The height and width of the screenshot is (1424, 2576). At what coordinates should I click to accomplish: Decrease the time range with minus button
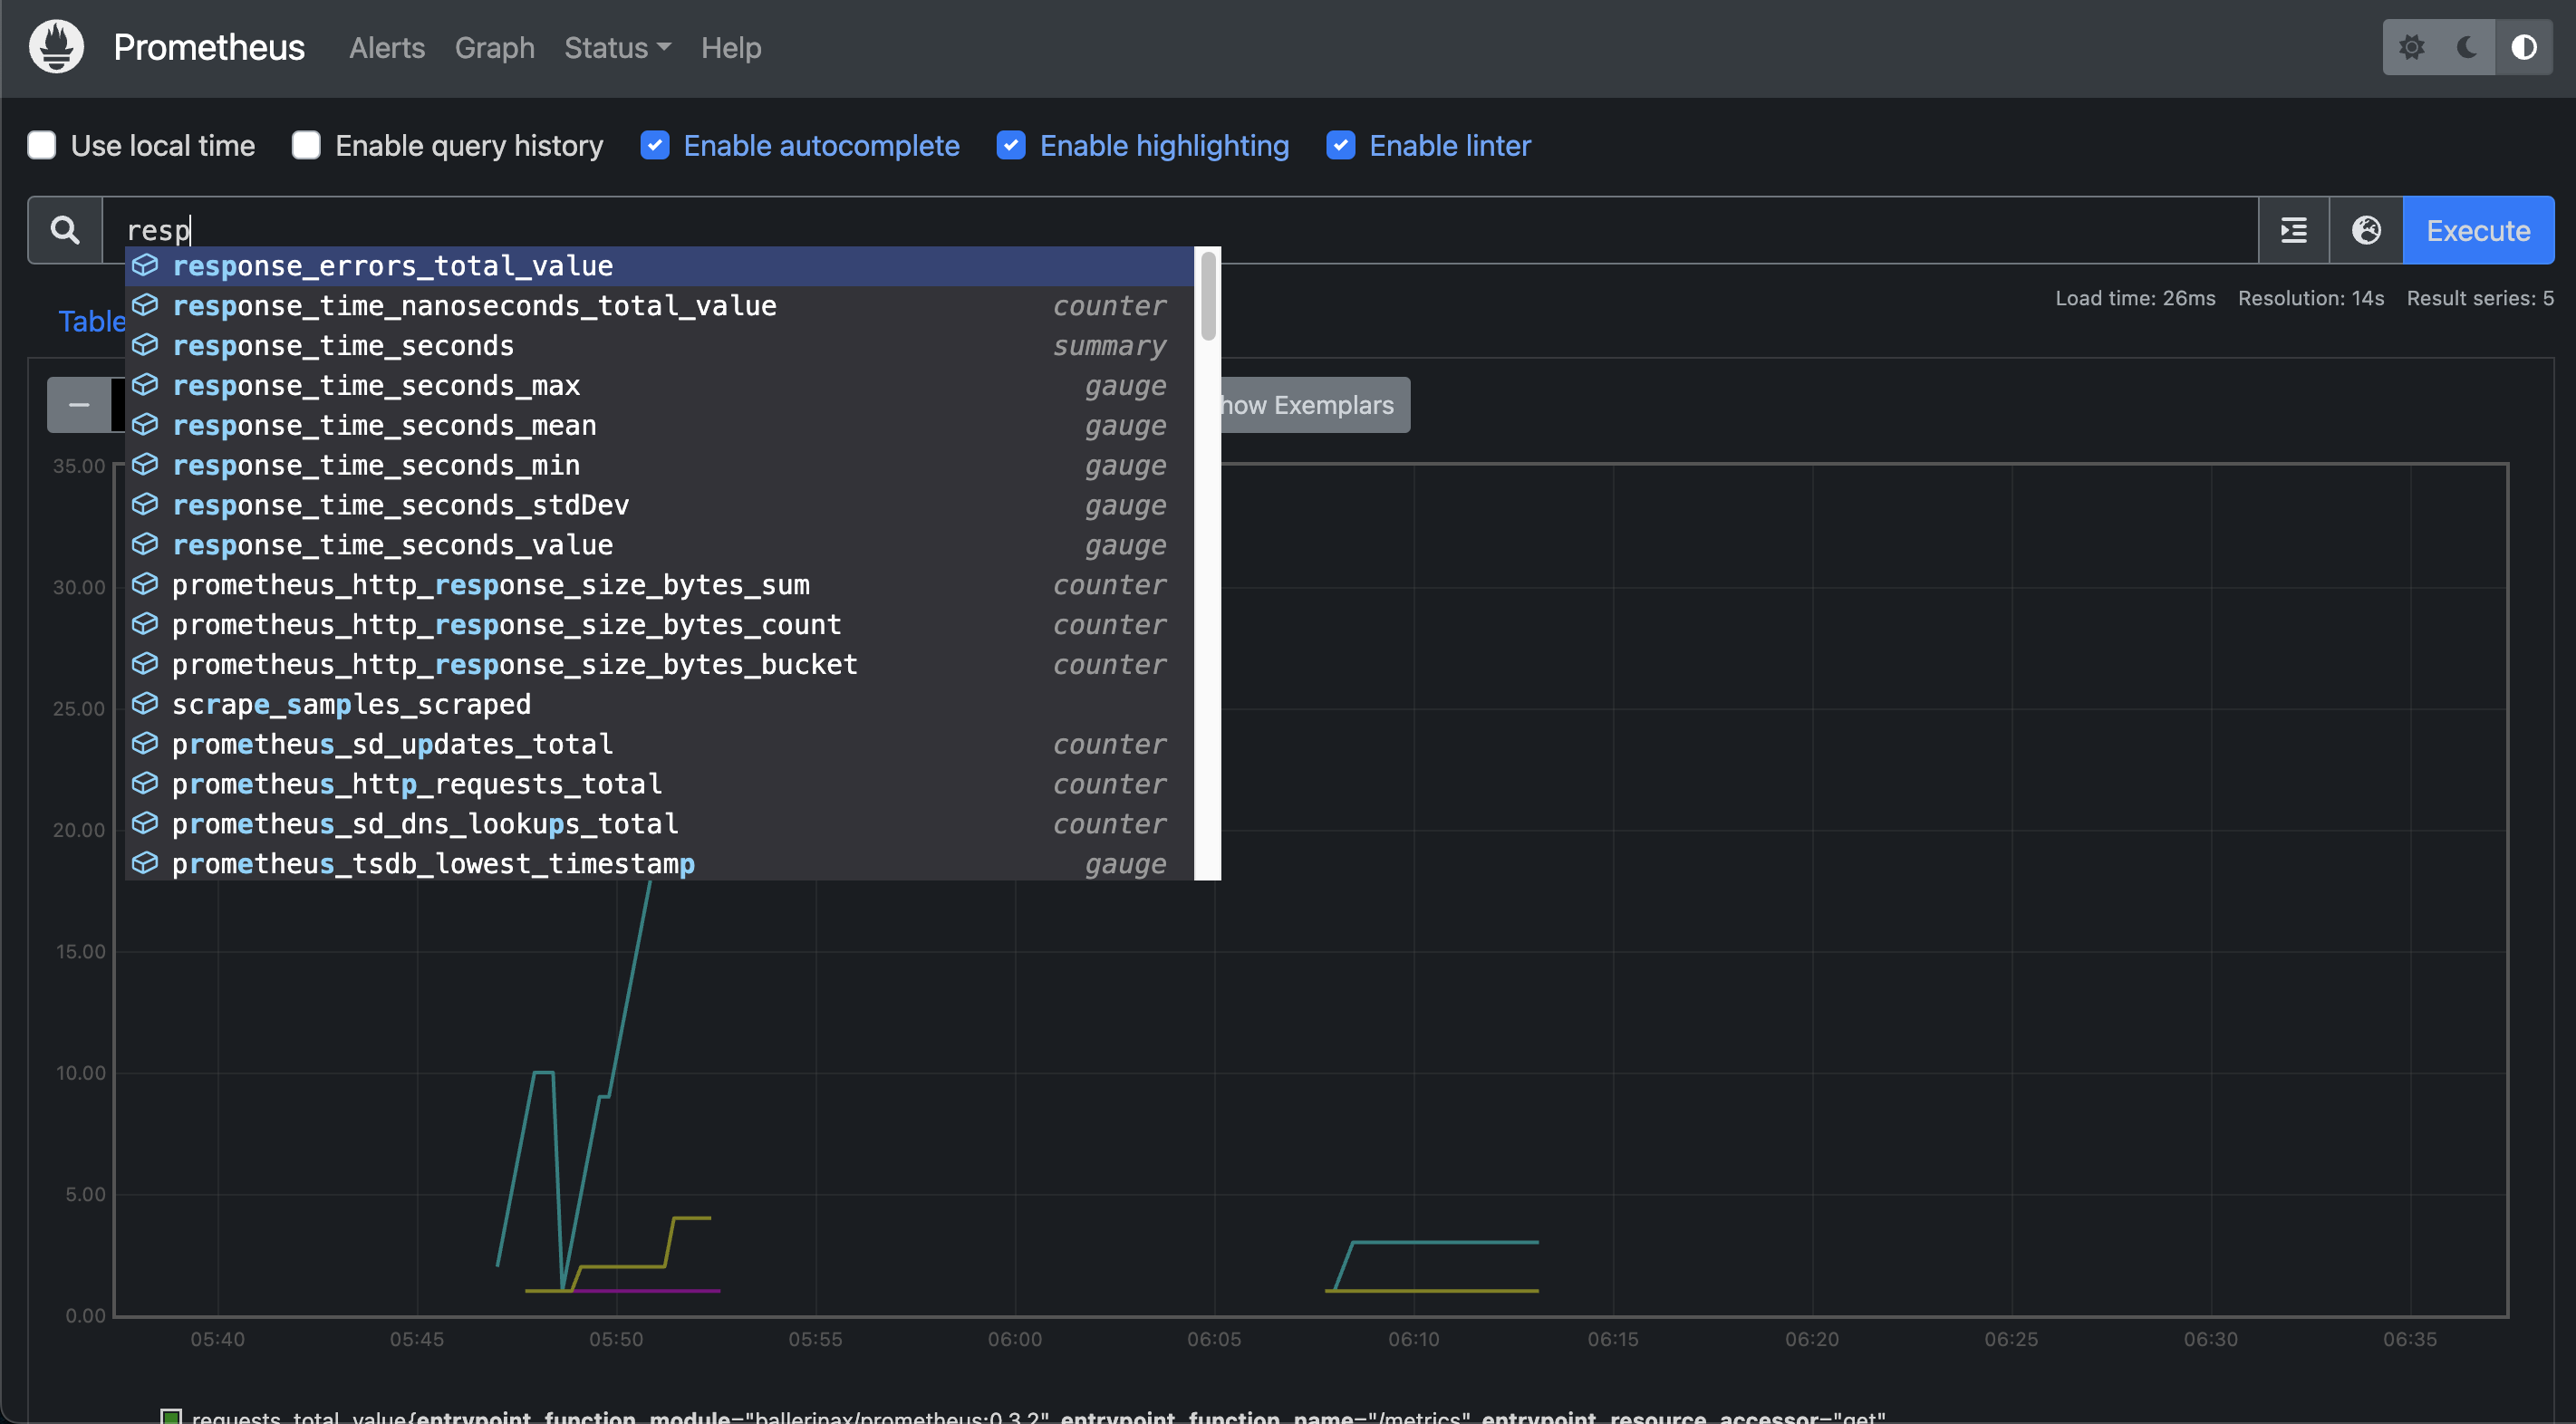pos(79,405)
